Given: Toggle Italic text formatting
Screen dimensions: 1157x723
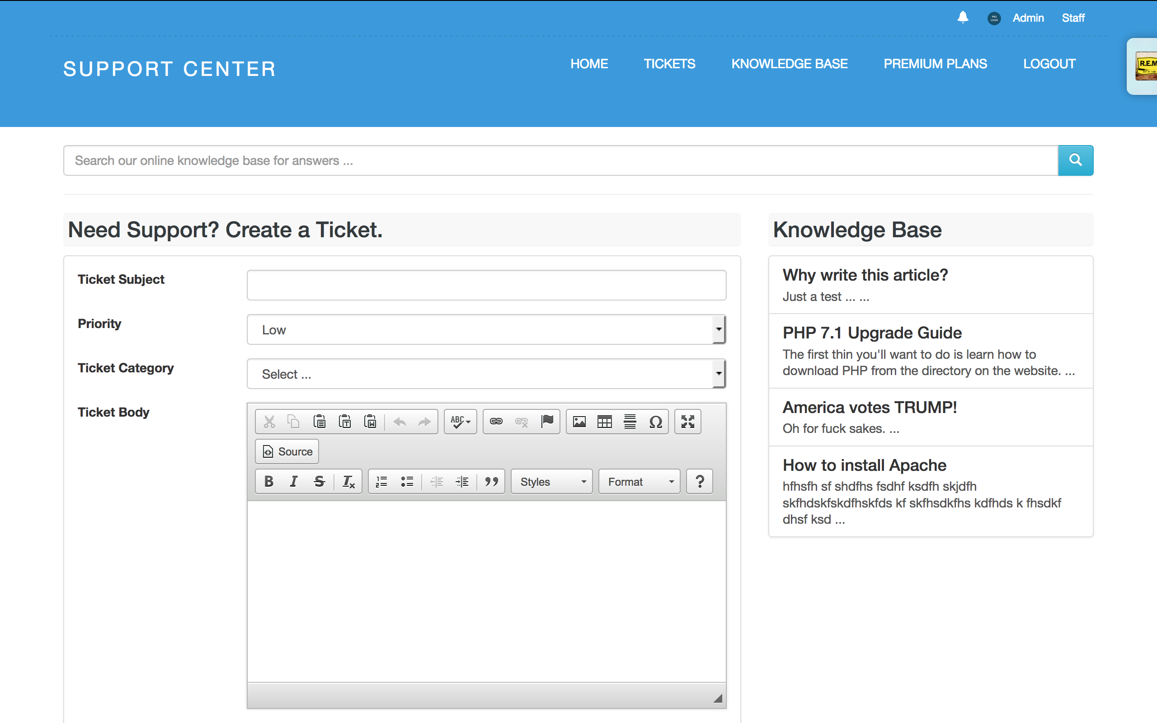Looking at the screenshot, I should (294, 482).
